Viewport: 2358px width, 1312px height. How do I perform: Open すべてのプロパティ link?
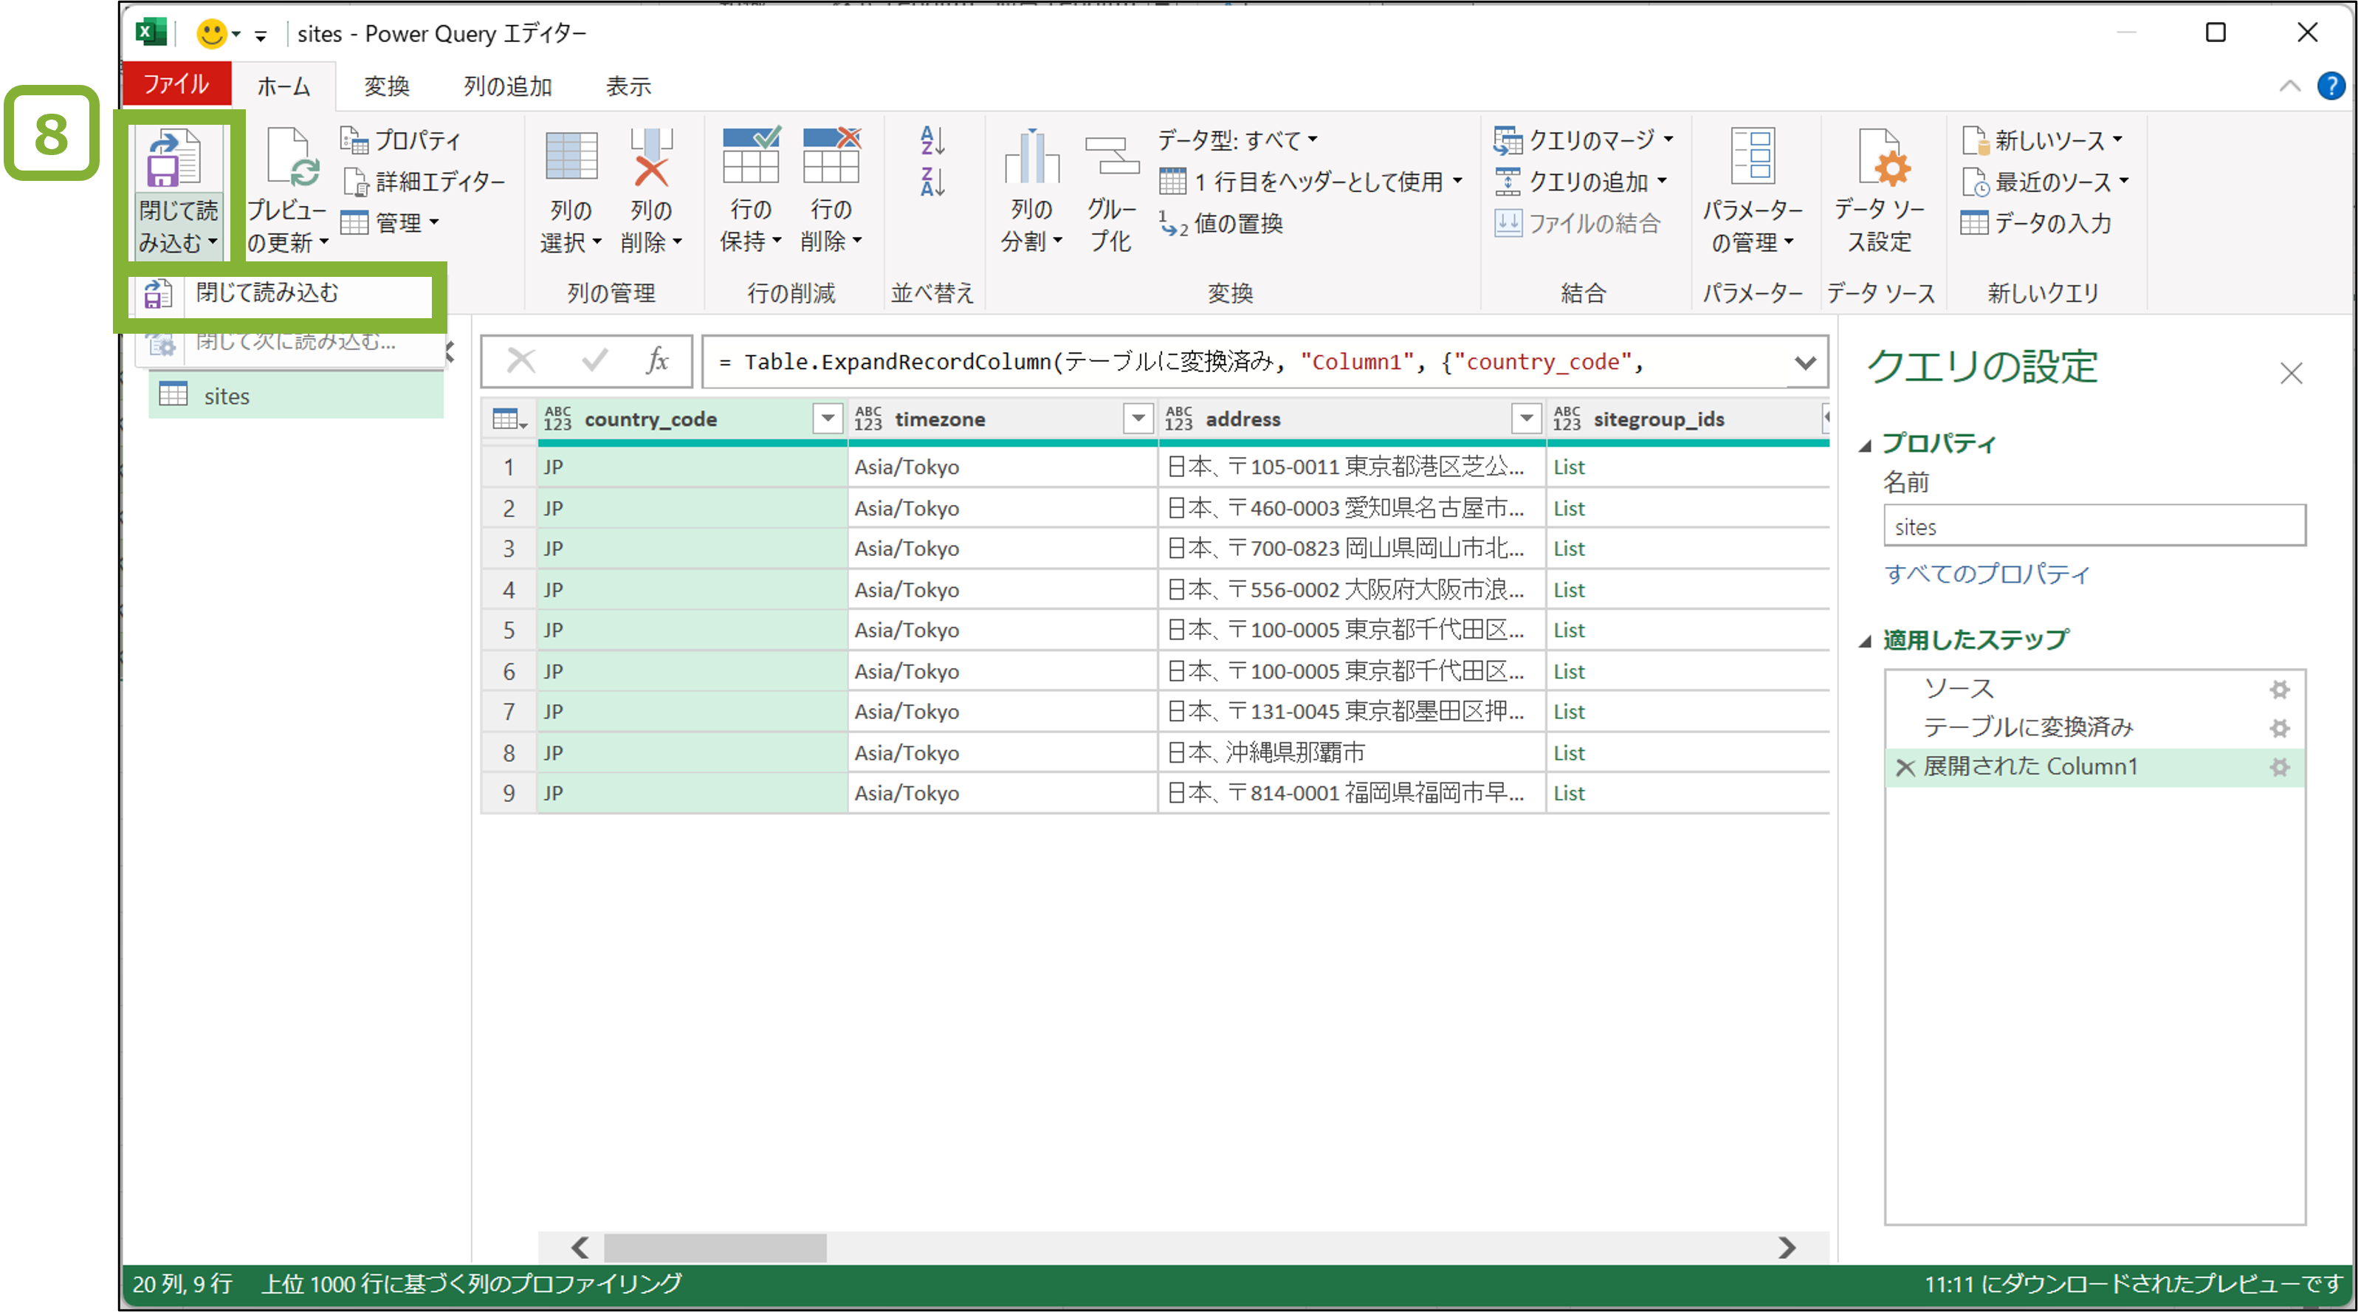pyautogui.click(x=1988, y=574)
